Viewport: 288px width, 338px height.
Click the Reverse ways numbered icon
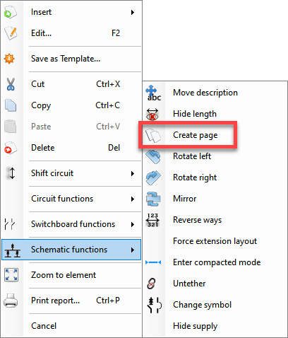tap(153, 220)
